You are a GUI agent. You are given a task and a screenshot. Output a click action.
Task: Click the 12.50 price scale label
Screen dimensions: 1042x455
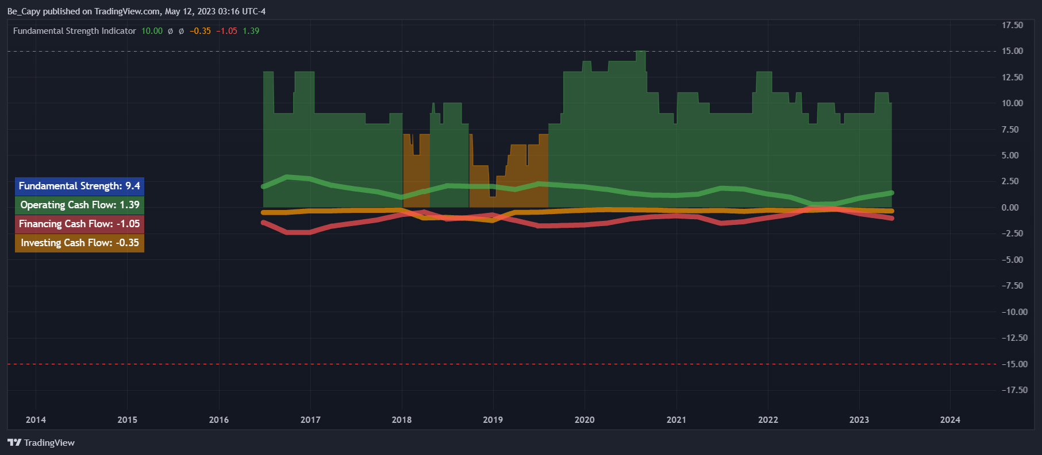click(x=1013, y=77)
